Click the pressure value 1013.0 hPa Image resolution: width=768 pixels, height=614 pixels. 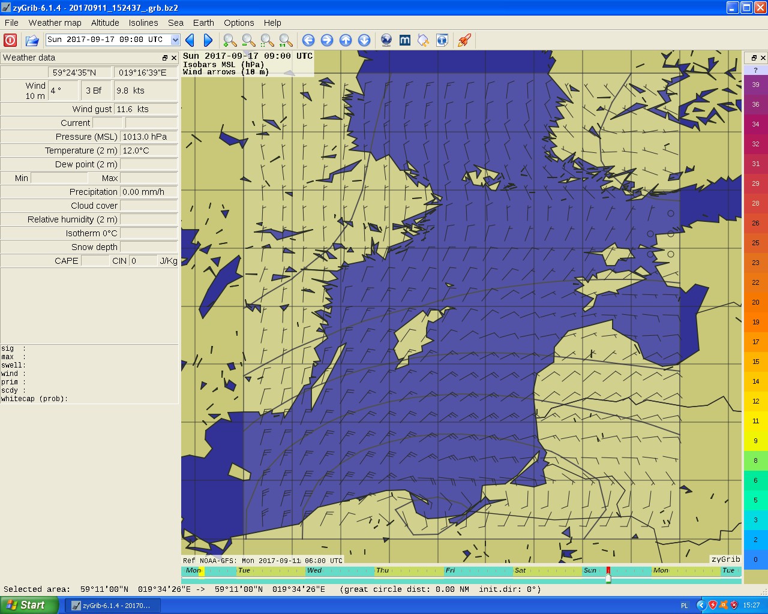click(149, 137)
